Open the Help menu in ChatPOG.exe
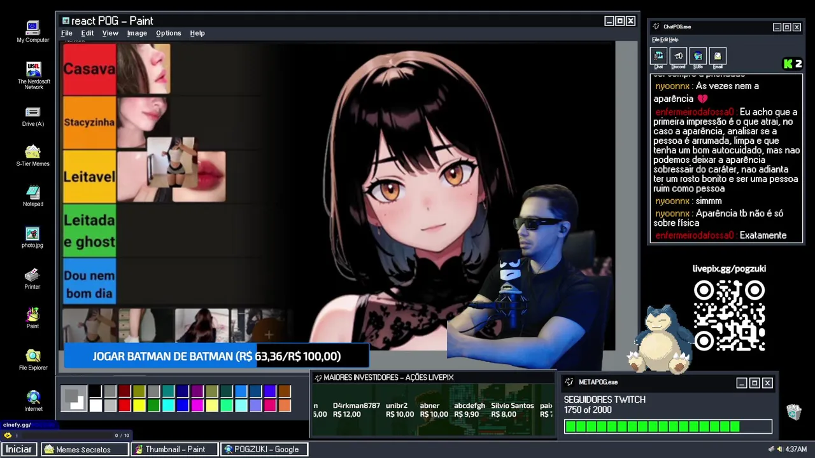The width and height of the screenshot is (815, 458). tap(674, 39)
